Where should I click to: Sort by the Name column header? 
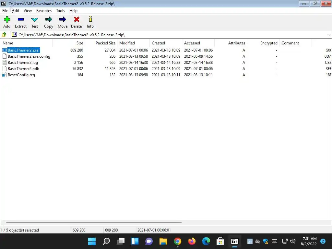pyautogui.click(x=26, y=43)
